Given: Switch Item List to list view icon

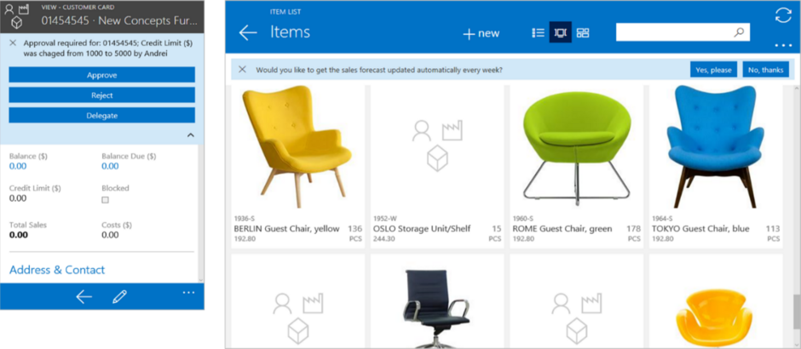Looking at the screenshot, I should click(x=538, y=32).
